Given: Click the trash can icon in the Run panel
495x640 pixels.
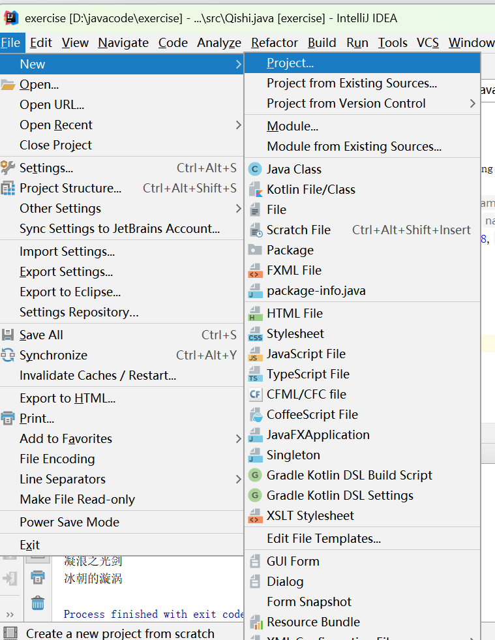Looking at the screenshot, I should pyautogui.click(x=38, y=603).
